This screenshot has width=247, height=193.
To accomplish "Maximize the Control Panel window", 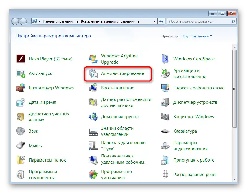I will (222, 14).
